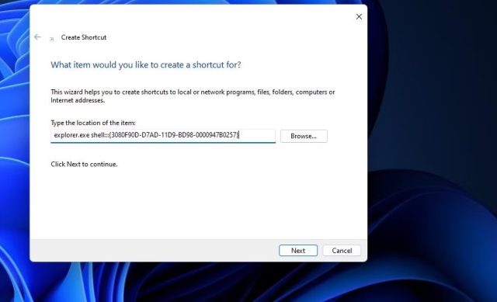This screenshot has width=497, height=302.
Task: Focus the item location text field
Action: pos(163,136)
